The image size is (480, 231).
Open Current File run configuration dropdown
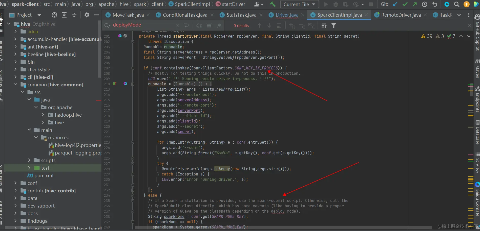(299, 4)
